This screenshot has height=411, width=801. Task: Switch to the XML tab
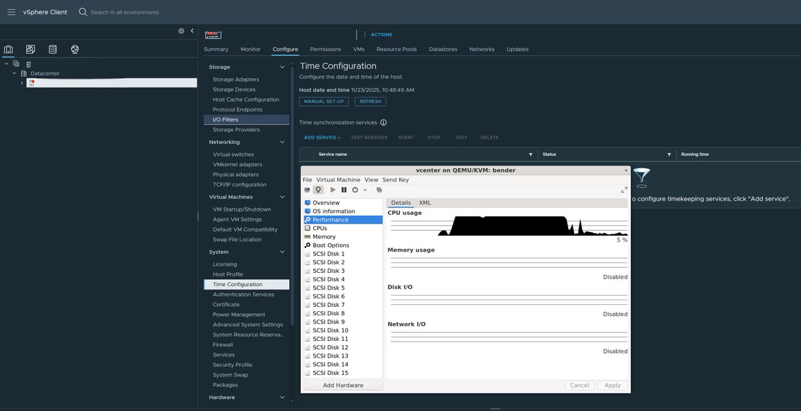(425, 203)
